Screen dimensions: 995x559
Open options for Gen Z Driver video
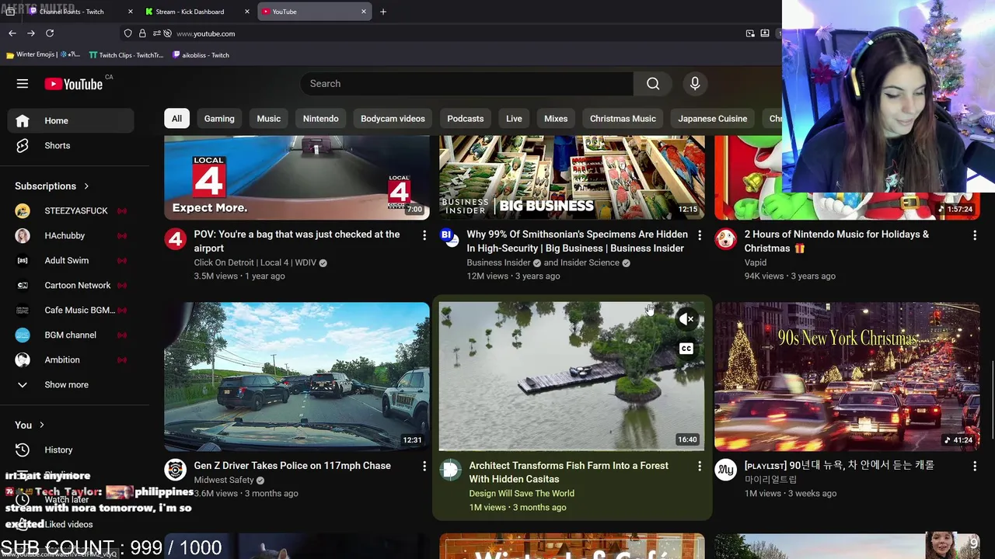click(424, 466)
